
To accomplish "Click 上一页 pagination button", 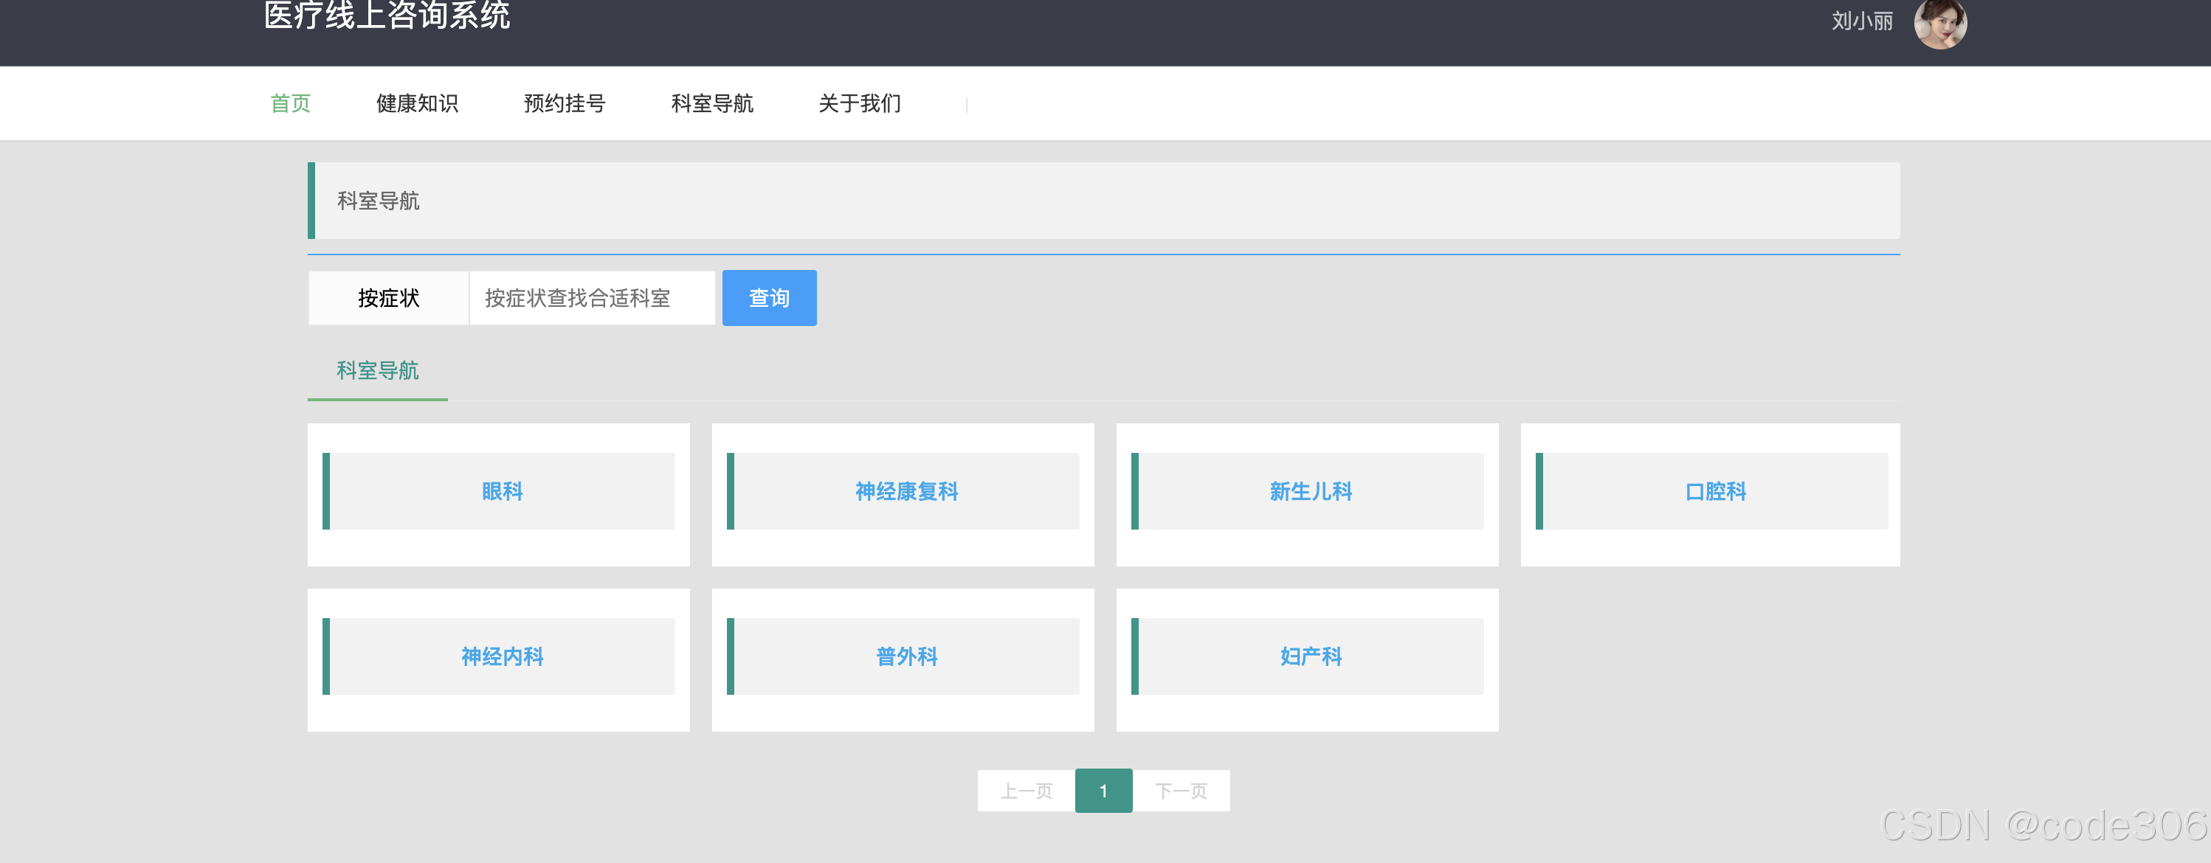I will click(x=1027, y=790).
